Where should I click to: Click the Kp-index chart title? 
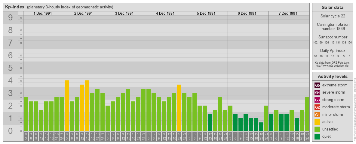[x=15, y=7]
